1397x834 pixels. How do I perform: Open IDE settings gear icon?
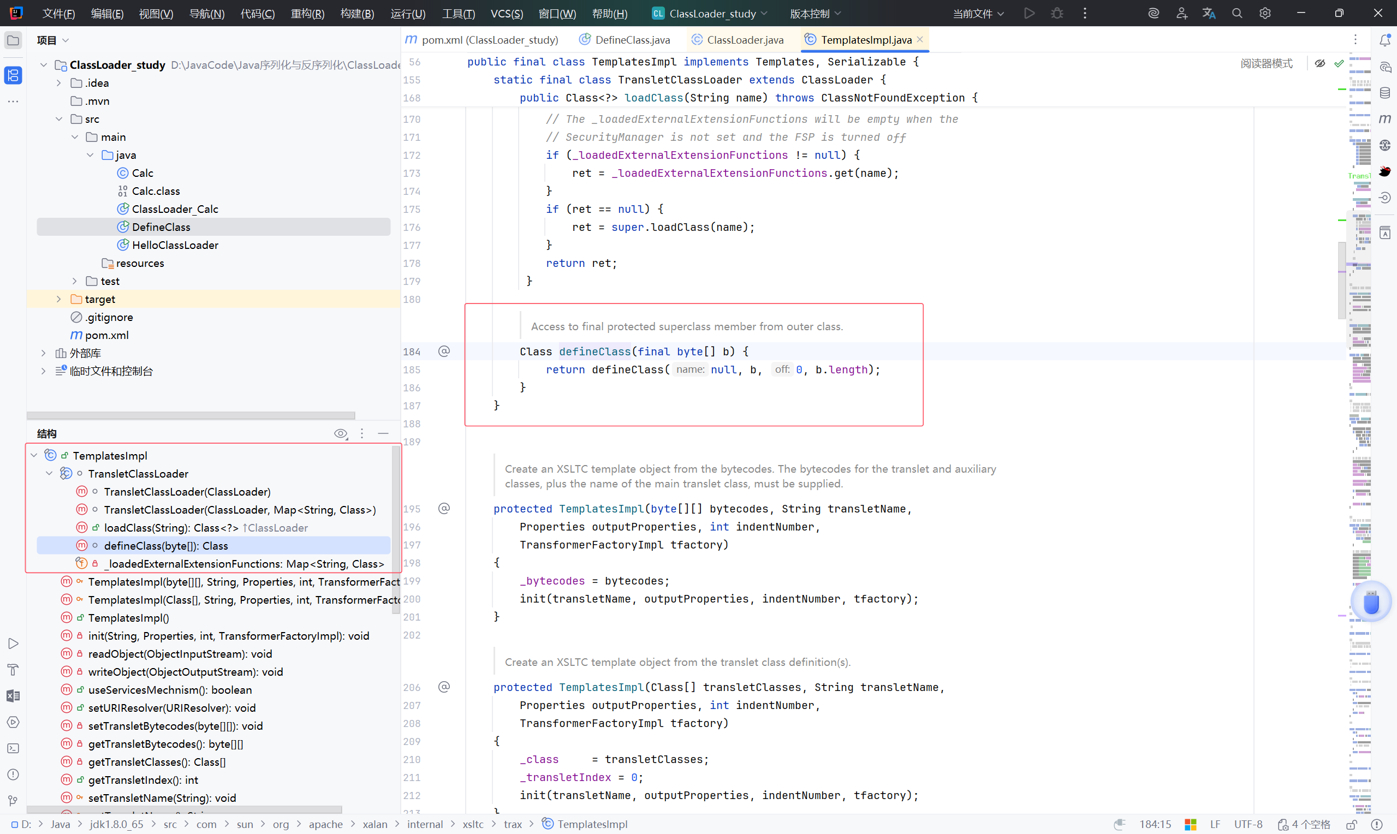(x=1265, y=13)
